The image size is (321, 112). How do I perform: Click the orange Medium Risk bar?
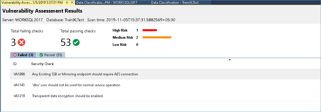tap(157, 38)
